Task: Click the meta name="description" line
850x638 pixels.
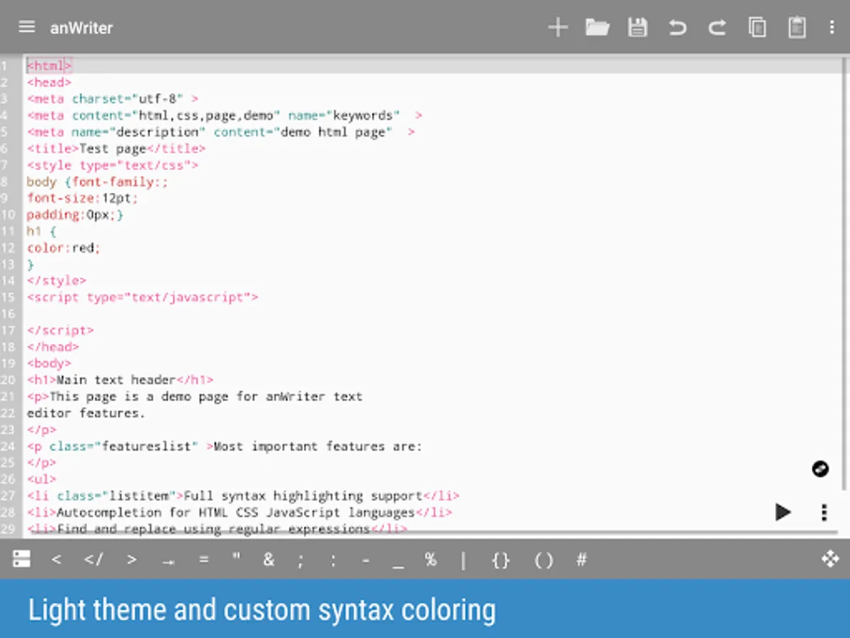Action: point(221,133)
